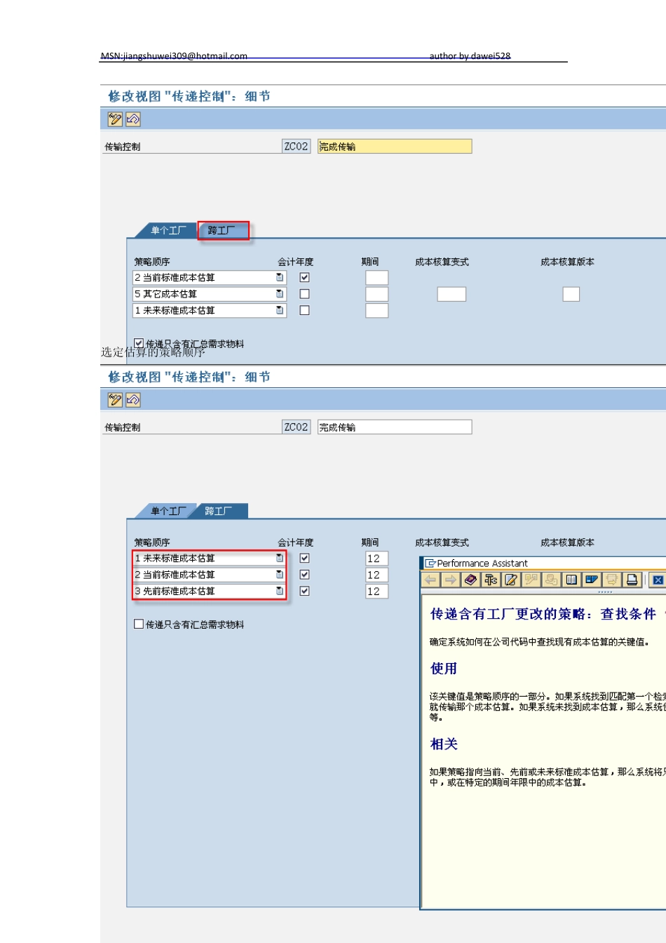This screenshot has width=666, height=943.
Task: Click the 相关 heading in the help text
Action: (444, 744)
